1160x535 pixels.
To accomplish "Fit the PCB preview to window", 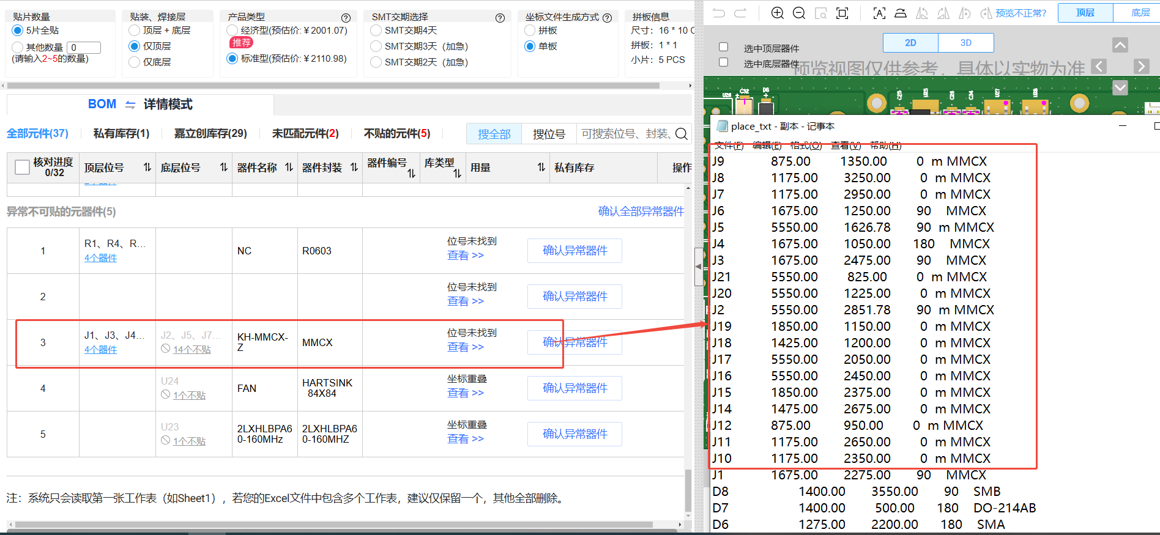I will tap(842, 13).
